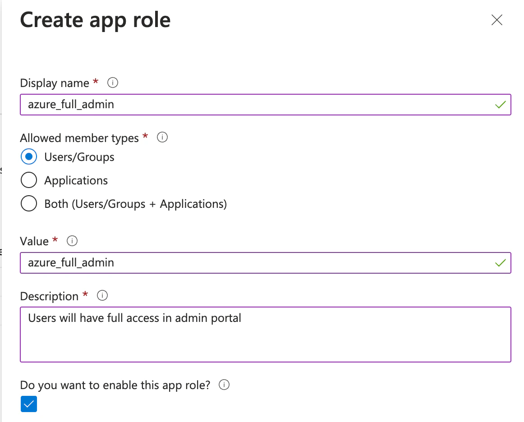Click the red asterisk next to Display name
This screenshot has width=524, height=422.
click(96, 81)
